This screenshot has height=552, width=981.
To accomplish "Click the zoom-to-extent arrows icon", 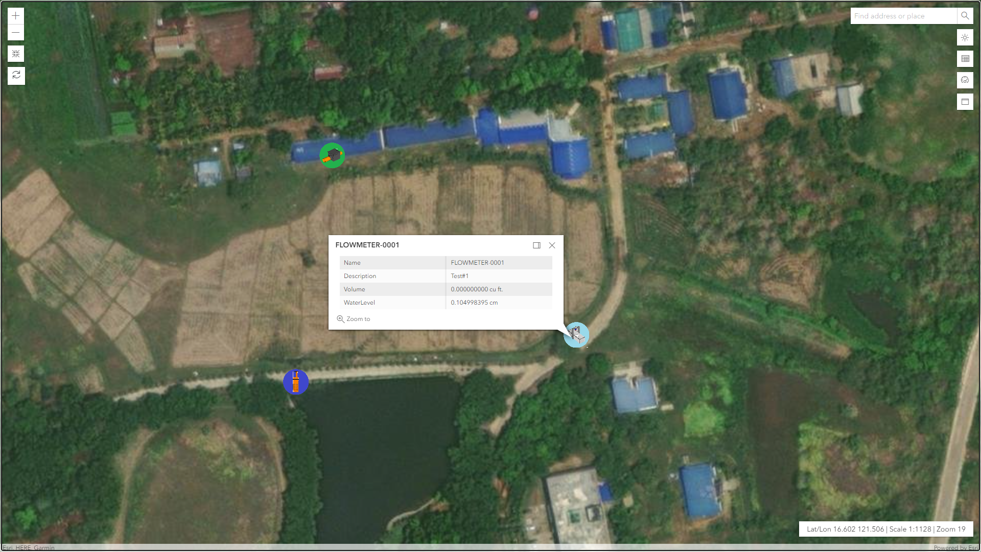I will [x=16, y=54].
